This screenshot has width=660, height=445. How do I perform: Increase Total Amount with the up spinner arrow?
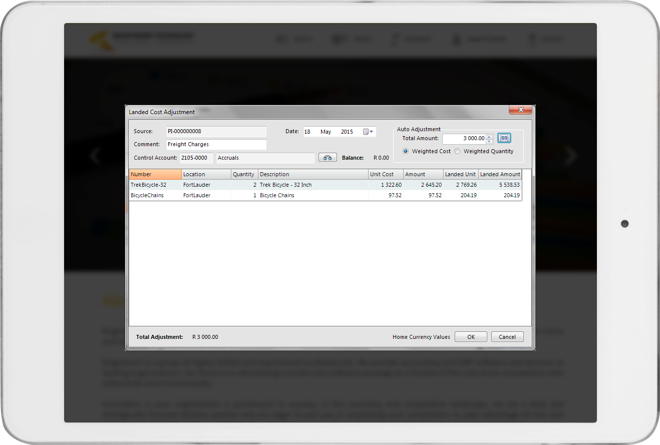(x=490, y=136)
